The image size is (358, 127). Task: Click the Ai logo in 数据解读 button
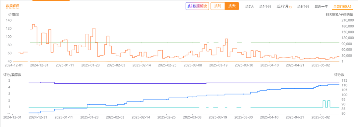[190, 6]
